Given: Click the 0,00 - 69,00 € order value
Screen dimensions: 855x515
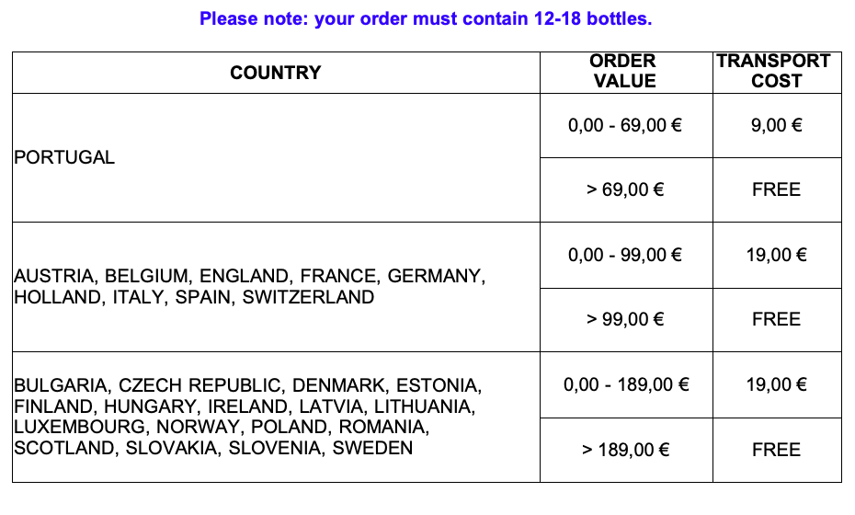Looking at the screenshot, I should coord(626,125).
